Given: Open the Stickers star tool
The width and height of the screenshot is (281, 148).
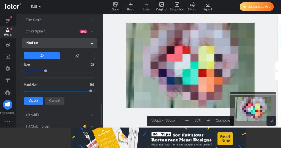Looking at the screenshot, I should tap(8, 68).
